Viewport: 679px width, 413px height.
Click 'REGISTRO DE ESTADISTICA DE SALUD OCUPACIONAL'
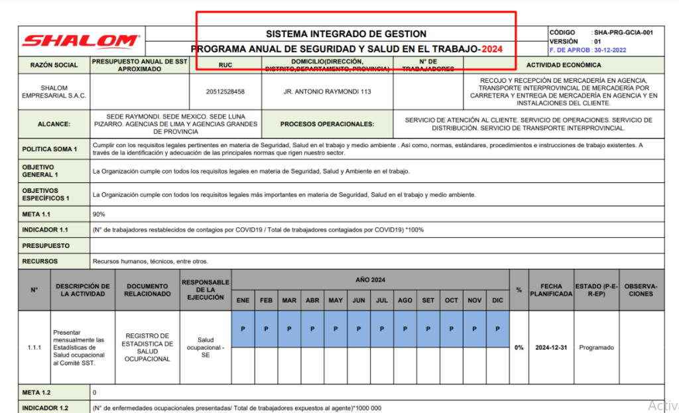pyautogui.click(x=147, y=347)
